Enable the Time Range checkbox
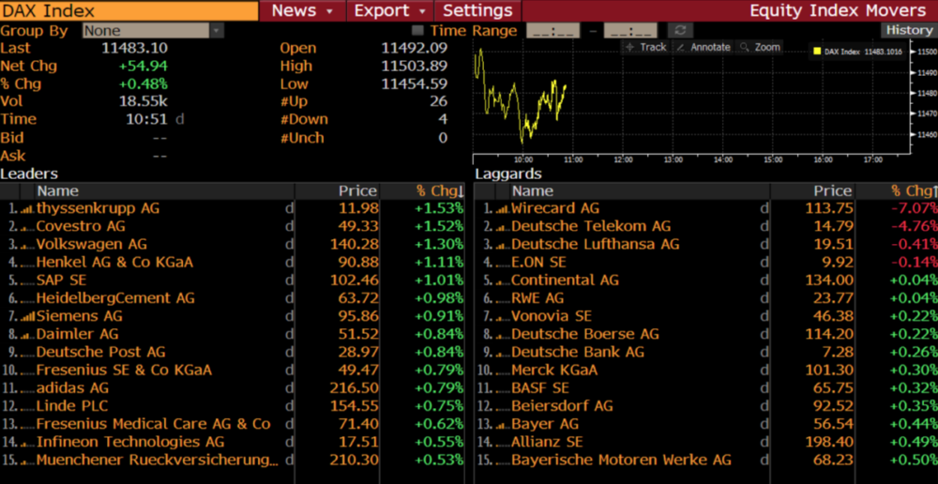 417,31
